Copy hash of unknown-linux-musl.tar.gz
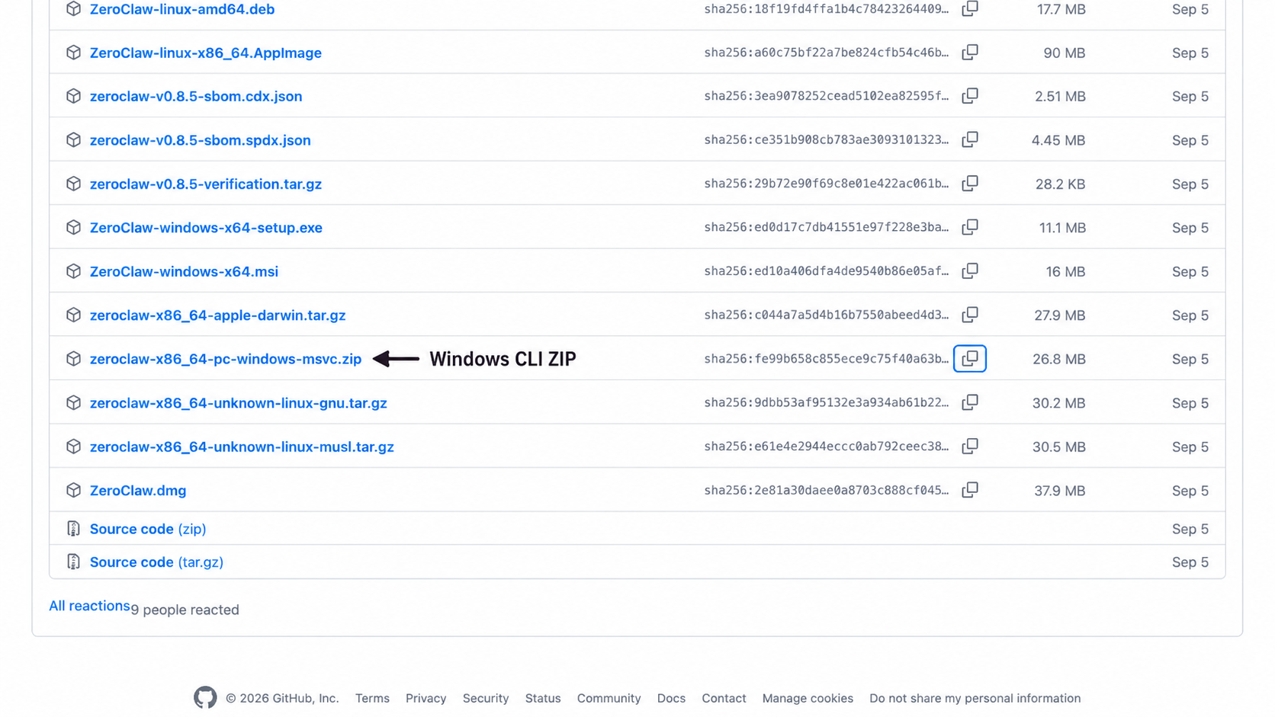 [x=969, y=447]
